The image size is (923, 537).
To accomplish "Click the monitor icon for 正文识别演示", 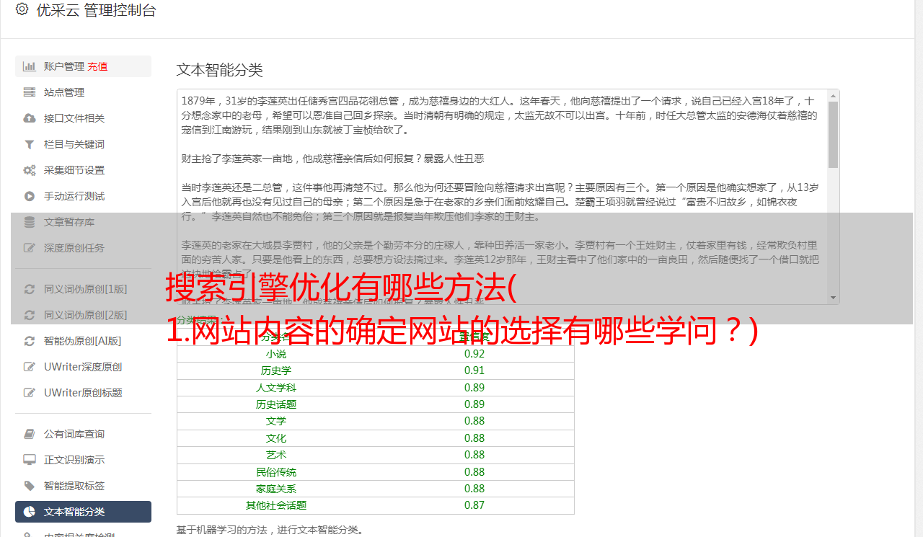I will pyautogui.click(x=30, y=460).
